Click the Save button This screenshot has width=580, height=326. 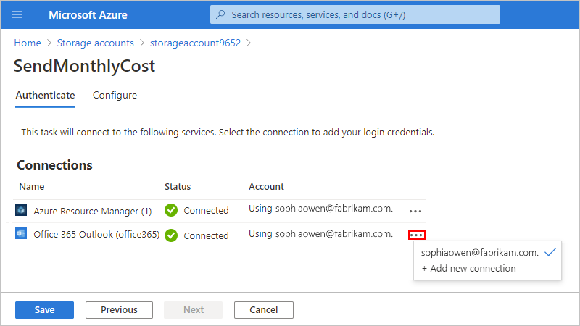(x=44, y=310)
